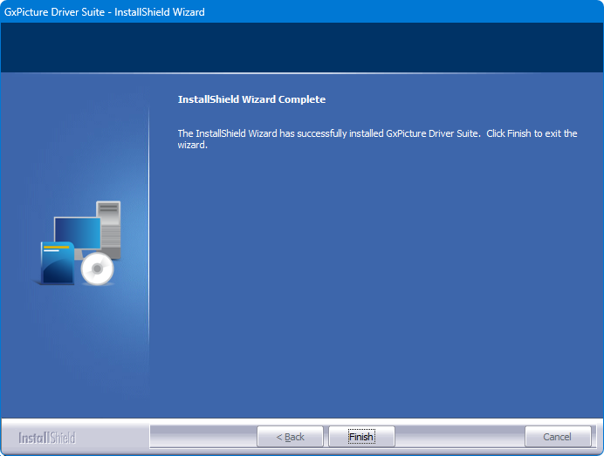Click the empty blue area under the message
The height and width of the screenshot is (456, 604).
(x=375, y=288)
